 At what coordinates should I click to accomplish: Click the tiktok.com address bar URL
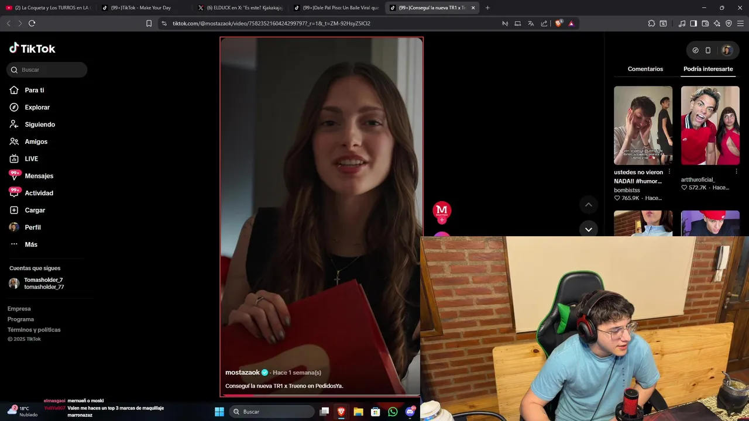pyautogui.click(x=272, y=23)
